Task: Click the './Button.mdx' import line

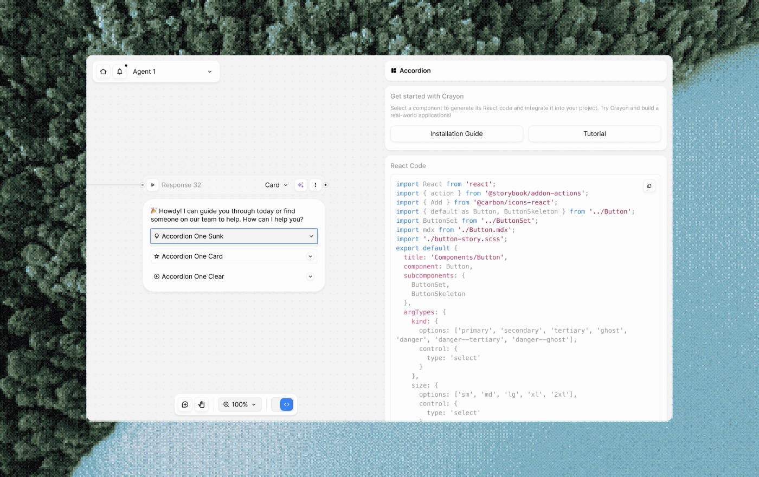Action: pyautogui.click(x=456, y=230)
